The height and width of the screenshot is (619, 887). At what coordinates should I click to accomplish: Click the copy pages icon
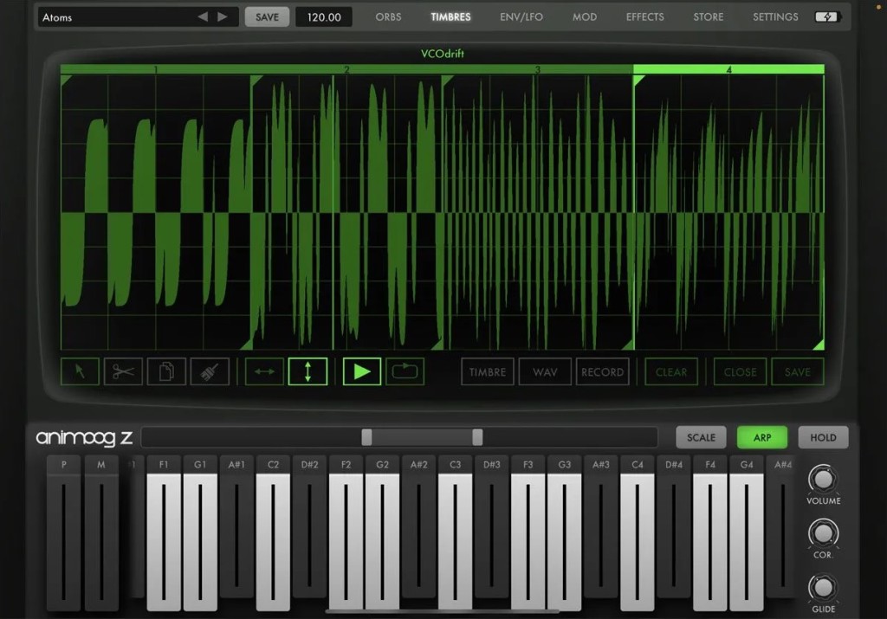point(166,371)
